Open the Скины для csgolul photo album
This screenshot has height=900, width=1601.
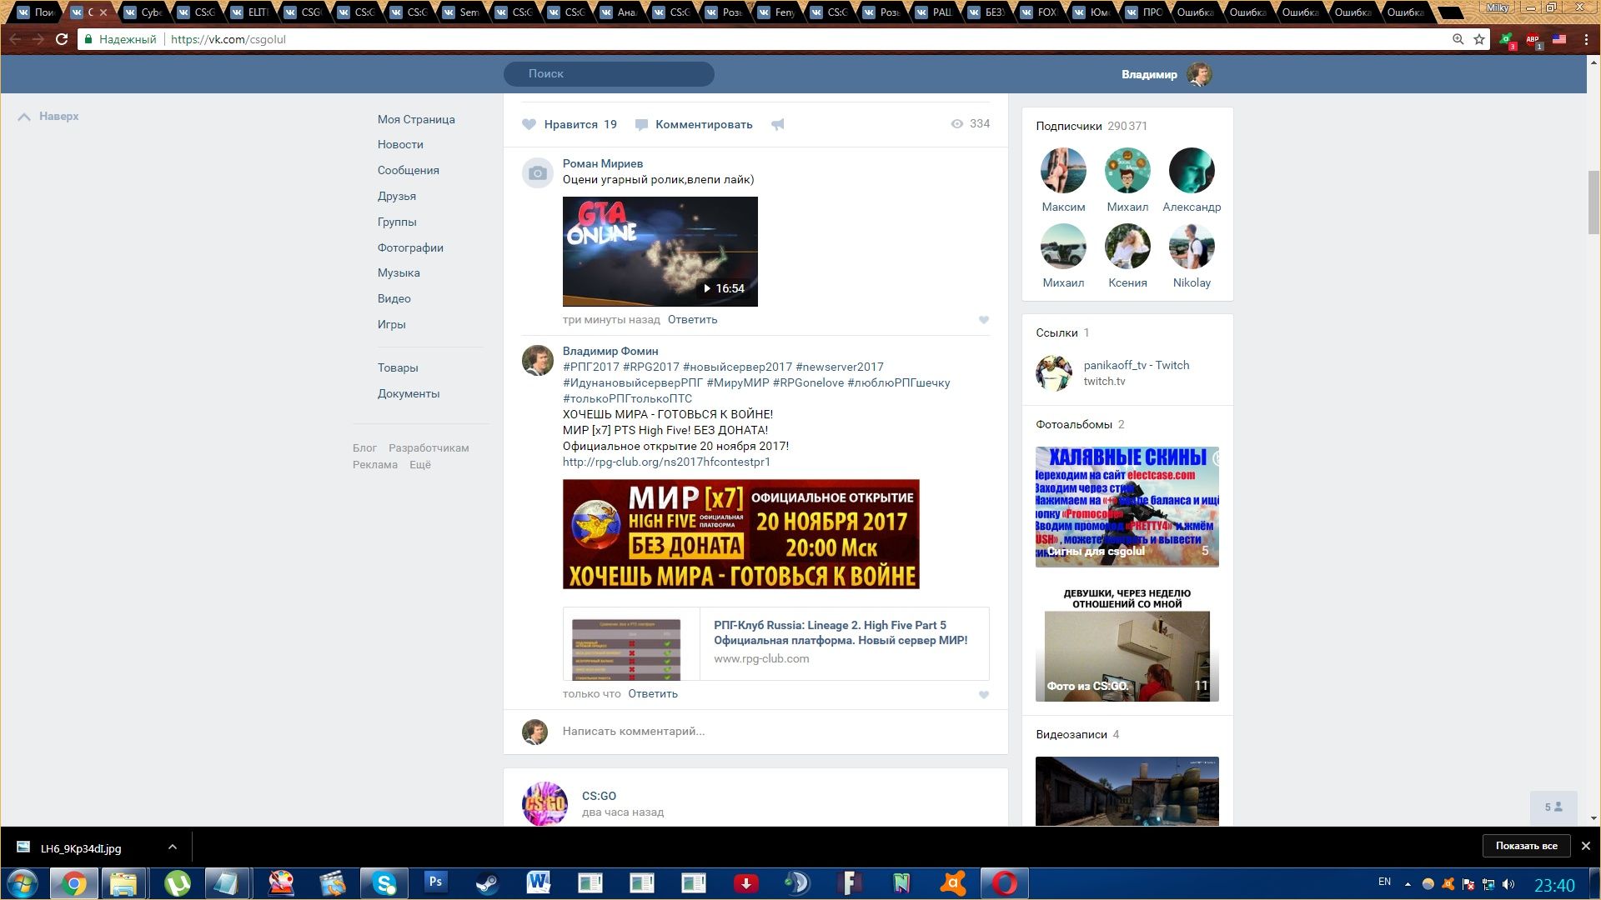[1127, 507]
